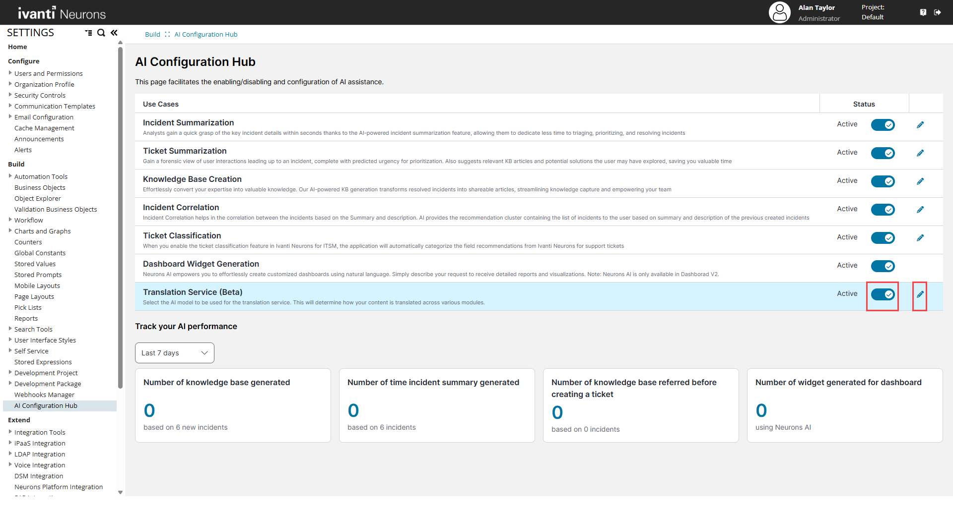
Task: Open DSM Integration sidebar item
Action: [x=39, y=476]
